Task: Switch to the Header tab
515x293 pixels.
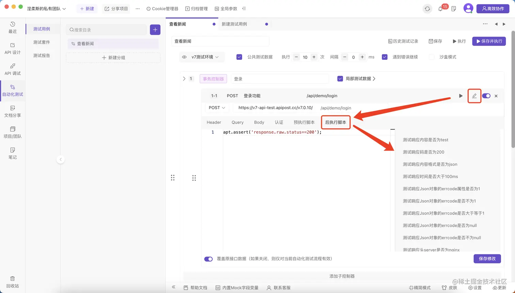Action: pyautogui.click(x=214, y=122)
